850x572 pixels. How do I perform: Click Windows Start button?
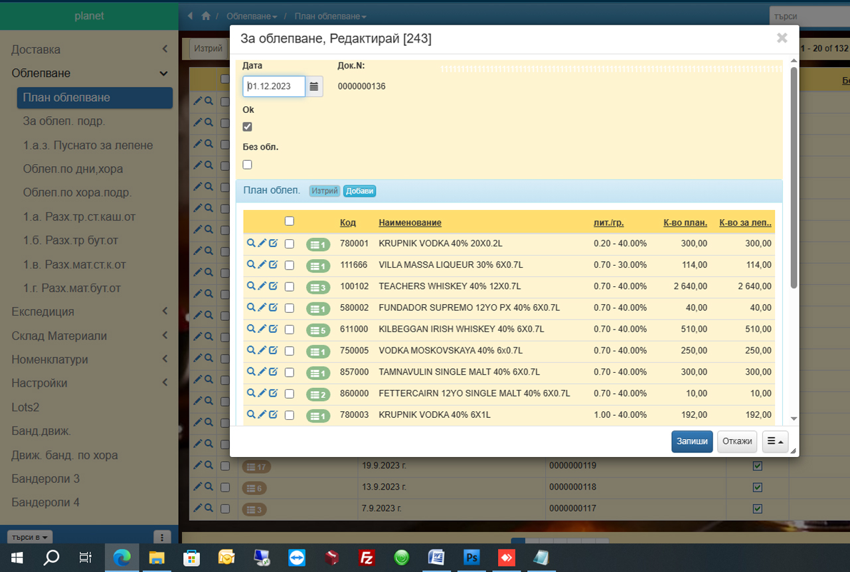[x=17, y=557]
